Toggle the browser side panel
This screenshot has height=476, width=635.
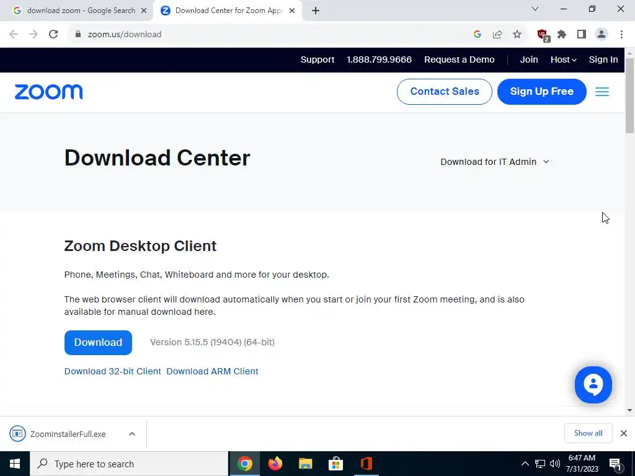pyautogui.click(x=582, y=34)
